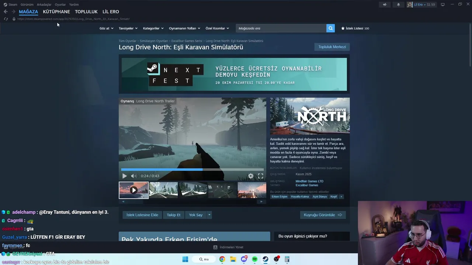Mute the trailer volume speaker icon

point(134,176)
